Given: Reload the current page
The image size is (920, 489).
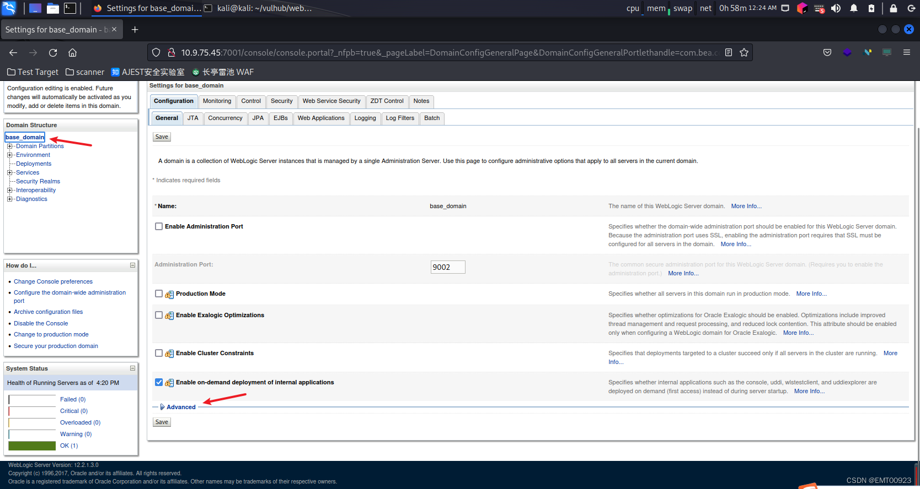Looking at the screenshot, I should 53,52.
